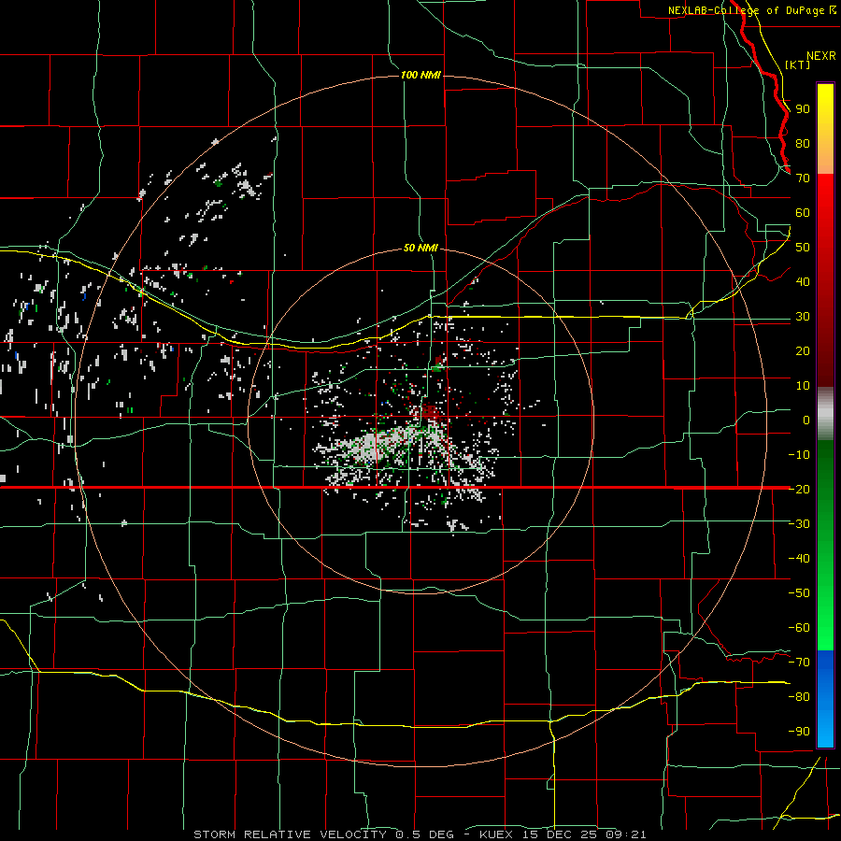Click the positive "90" velocity scale label
Screen dimensions: 841x841
(803, 109)
